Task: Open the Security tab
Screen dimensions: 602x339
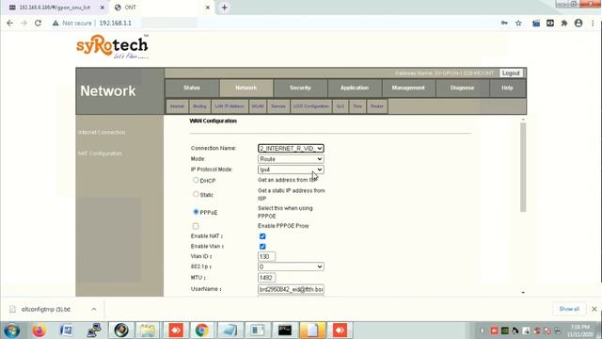Action: point(300,88)
